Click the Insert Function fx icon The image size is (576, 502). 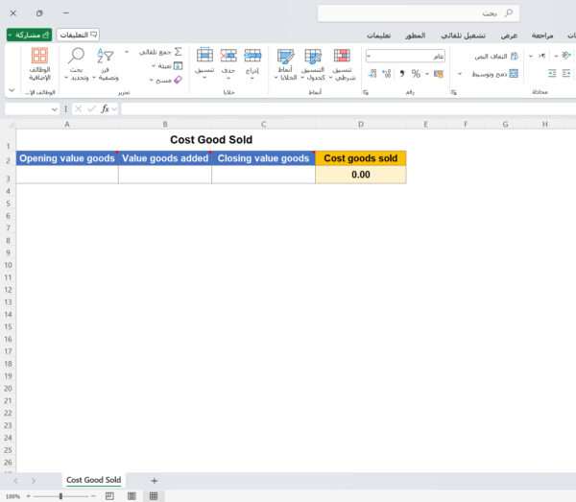tap(106, 109)
